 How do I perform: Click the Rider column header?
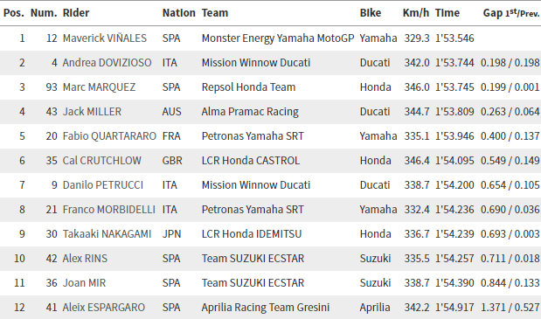tap(76, 13)
